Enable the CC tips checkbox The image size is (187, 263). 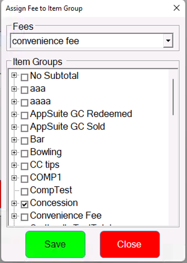(x=25, y=166)
